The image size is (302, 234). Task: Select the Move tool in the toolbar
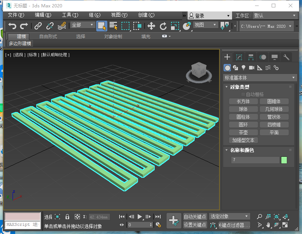coord(151,26)
